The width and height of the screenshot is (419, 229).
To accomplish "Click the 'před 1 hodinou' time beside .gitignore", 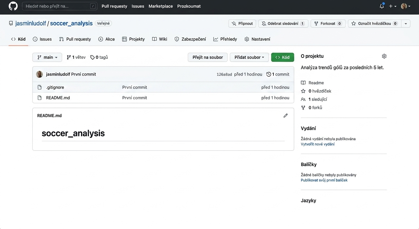I will tap(275, 87).
